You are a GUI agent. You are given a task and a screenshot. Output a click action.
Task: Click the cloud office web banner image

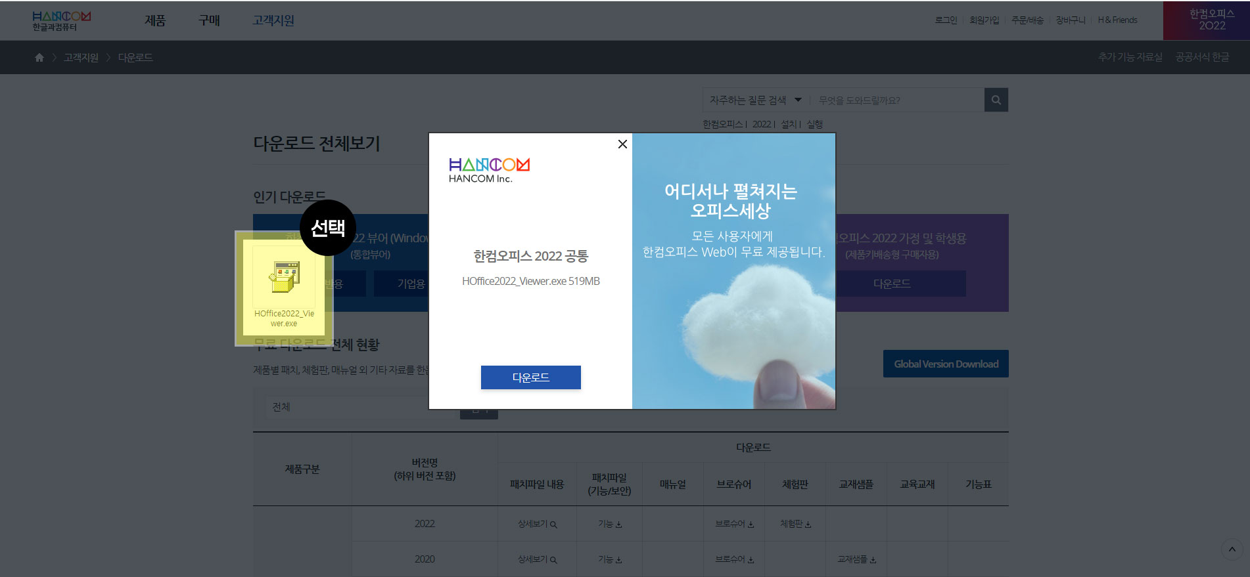tap(733, 271)
